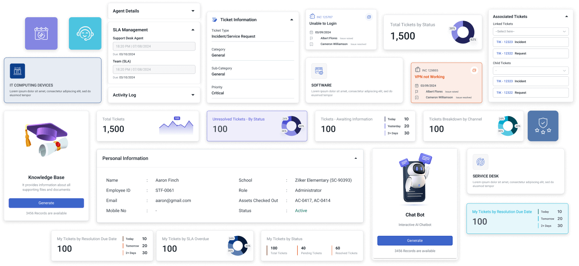This screenshot has width=579, height=266.
Task: Expand the Activity Log section
Action: point(193,95)
